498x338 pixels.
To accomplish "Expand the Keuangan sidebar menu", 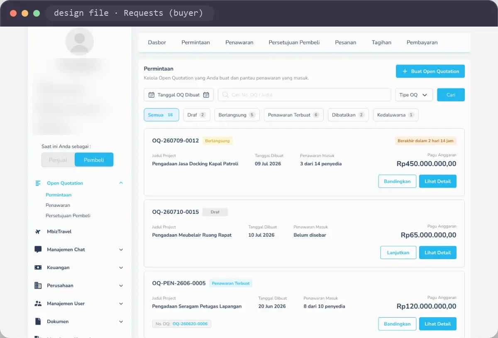I will (x=121, y=268).
